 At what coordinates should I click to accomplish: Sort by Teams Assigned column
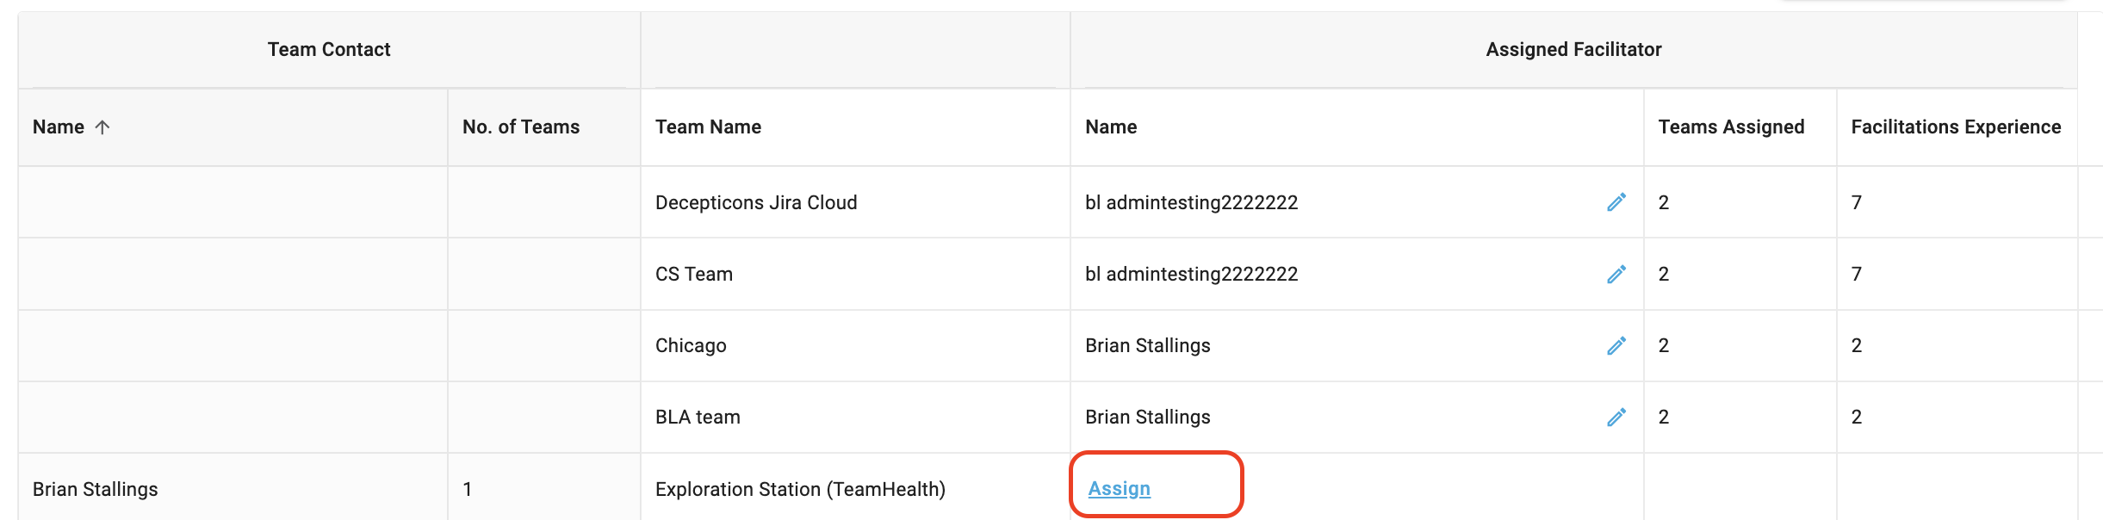[1731, 127]
